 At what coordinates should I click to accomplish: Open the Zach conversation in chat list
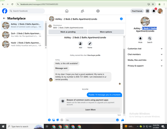22,35
